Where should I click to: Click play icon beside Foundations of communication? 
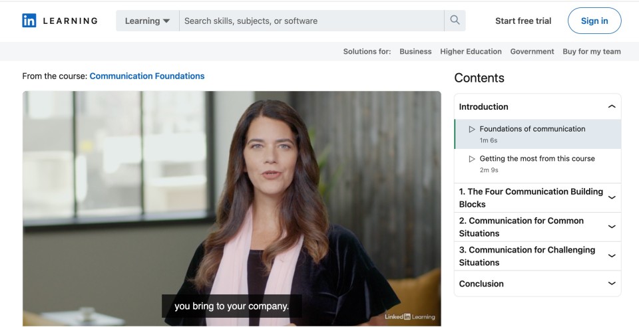472,130
